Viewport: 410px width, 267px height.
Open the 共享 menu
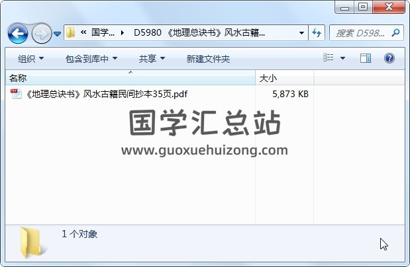point(152,58)
